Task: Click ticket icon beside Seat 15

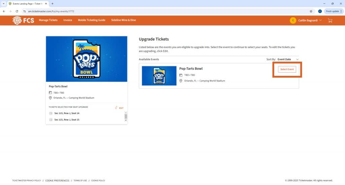Action: (x=51, y=120)
